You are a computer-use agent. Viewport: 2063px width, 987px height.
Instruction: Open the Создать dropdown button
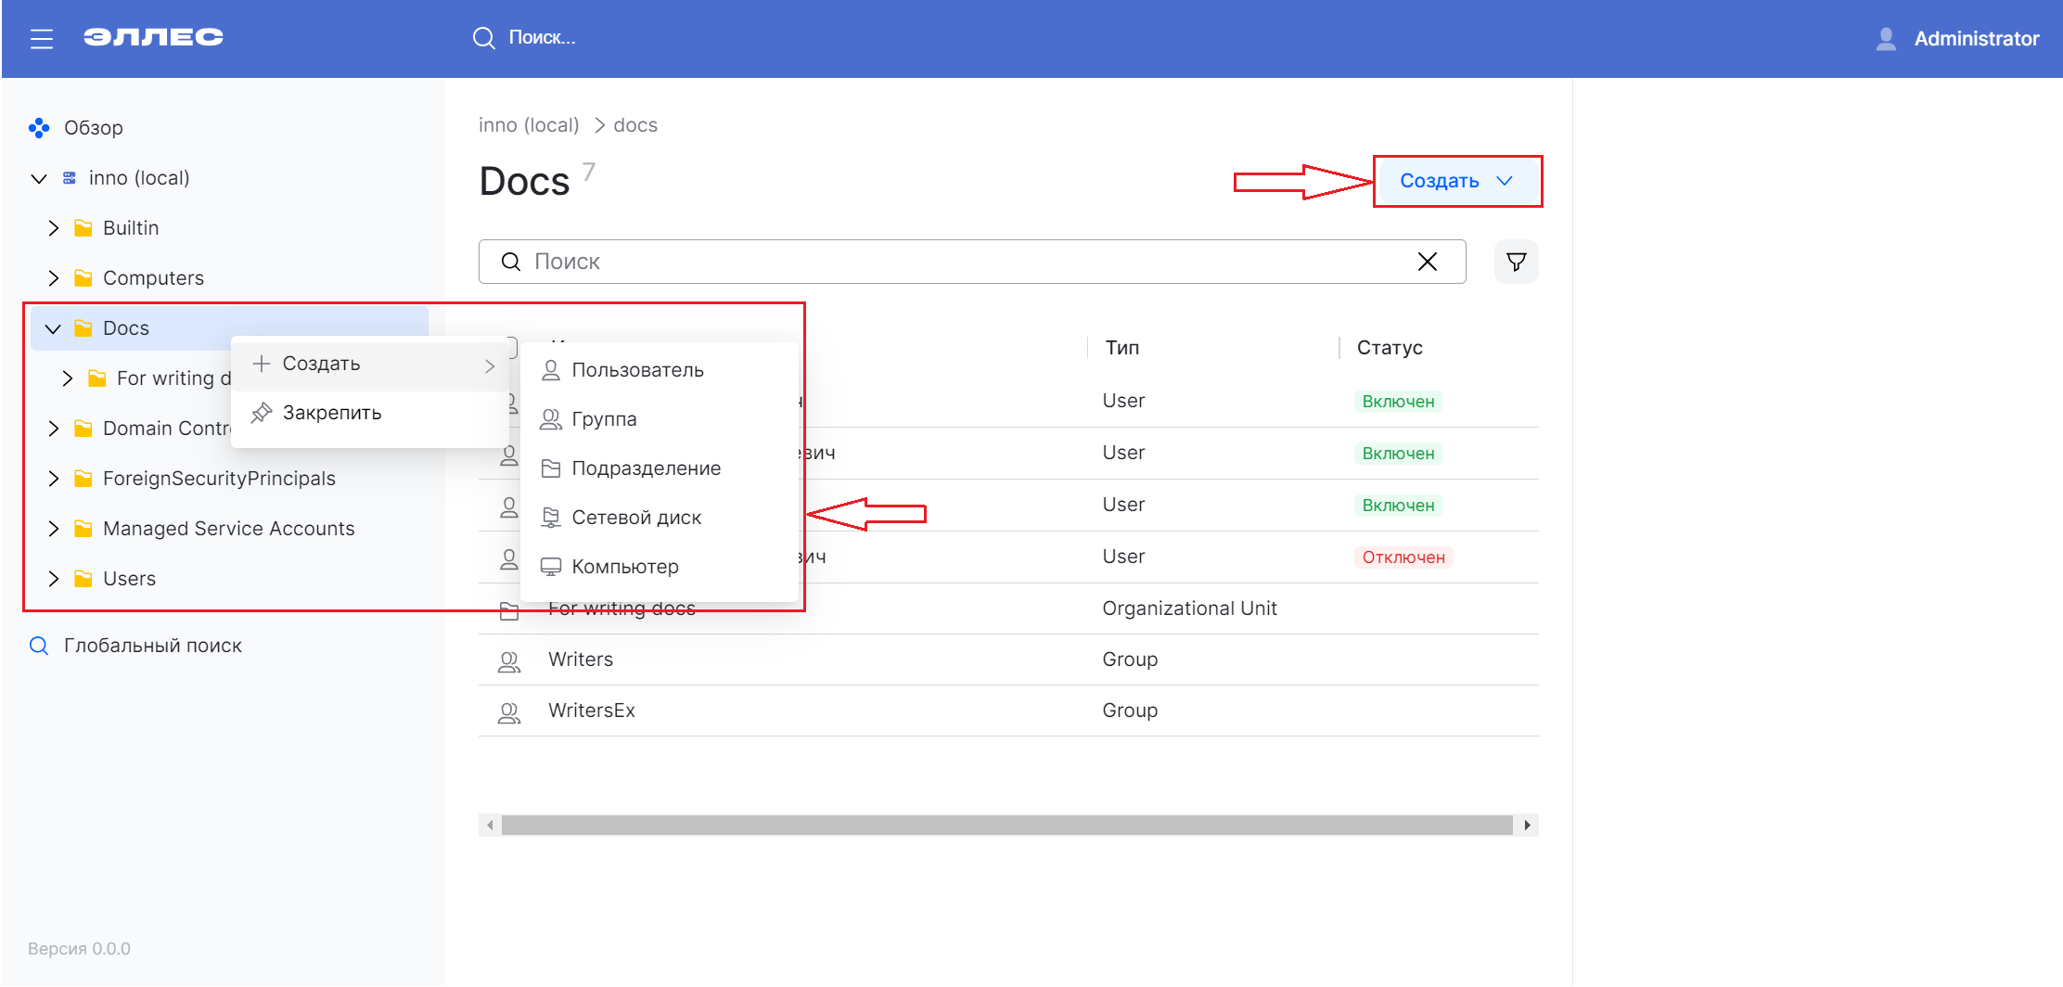[1456, 181]
